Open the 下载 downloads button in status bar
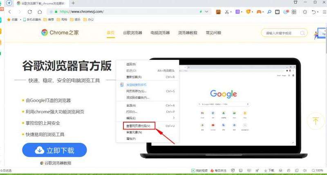327x175 pixels. pyautogui.click(x=269, y=171)
